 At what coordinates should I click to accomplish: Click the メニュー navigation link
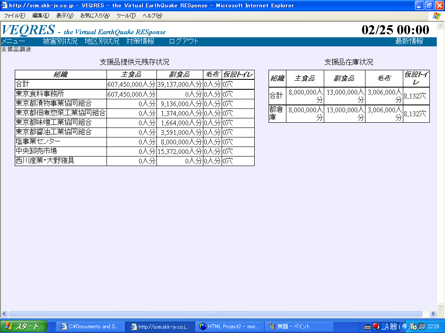13,42
